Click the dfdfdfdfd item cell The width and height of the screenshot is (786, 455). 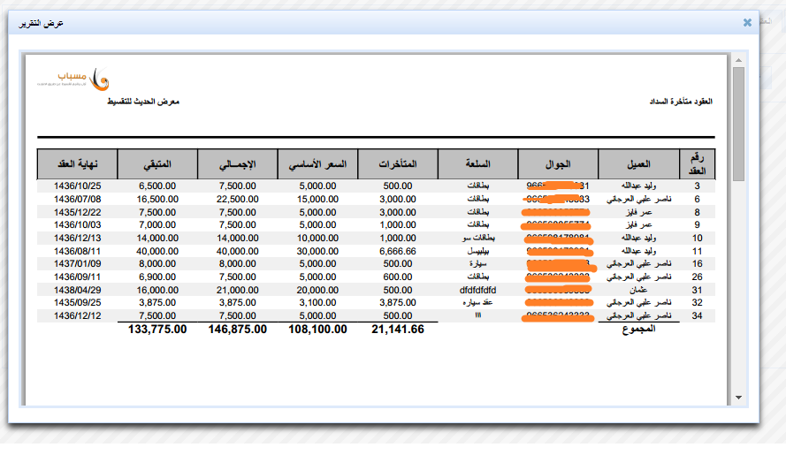(478, 290)
